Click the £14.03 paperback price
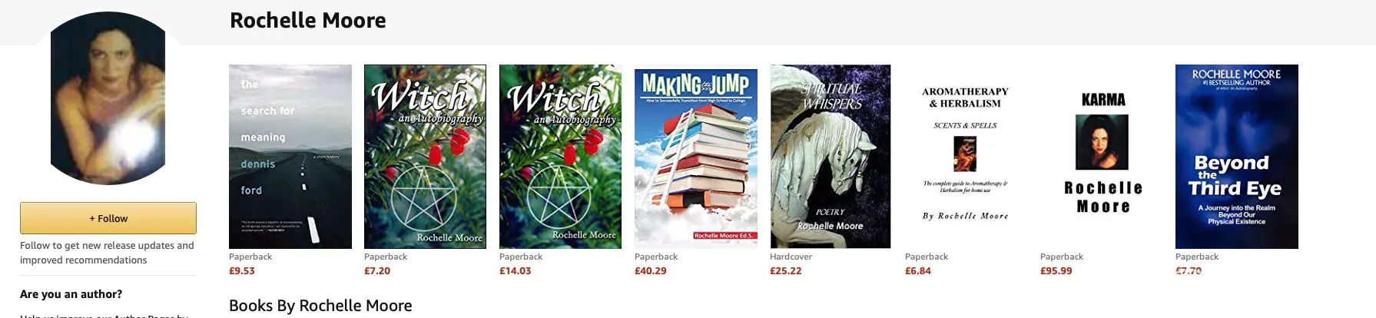 point(516,271)
